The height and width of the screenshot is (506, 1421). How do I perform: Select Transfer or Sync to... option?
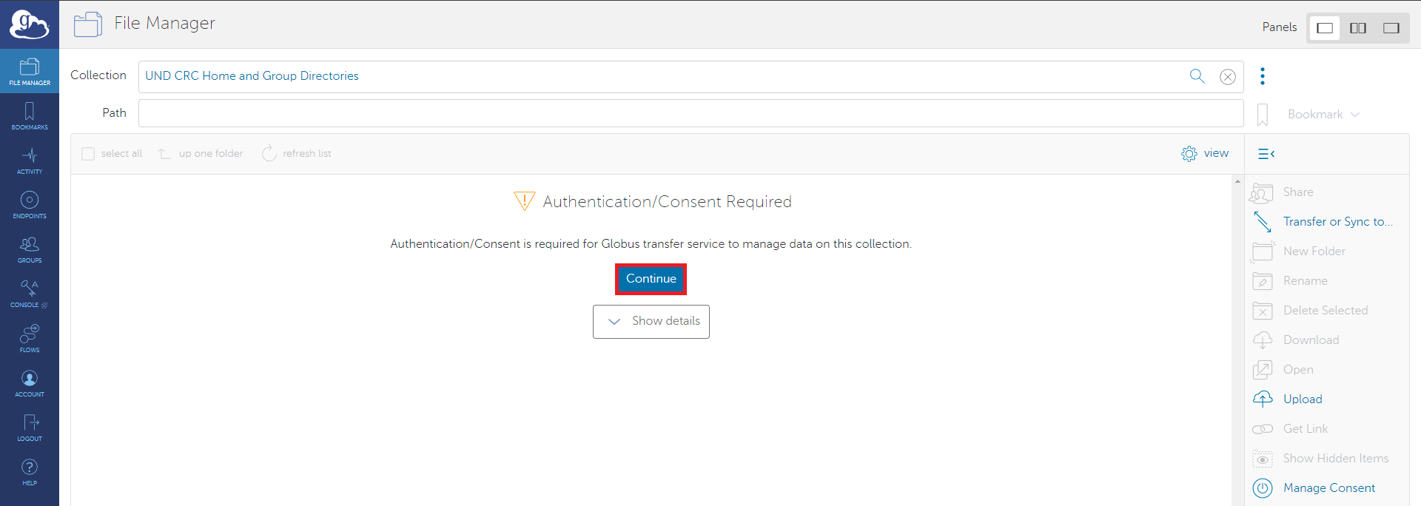tap(1337, 222)
